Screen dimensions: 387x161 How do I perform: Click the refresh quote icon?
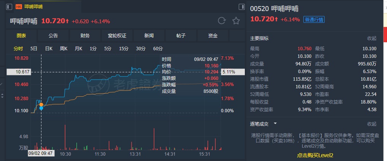(x=221, y=21)
